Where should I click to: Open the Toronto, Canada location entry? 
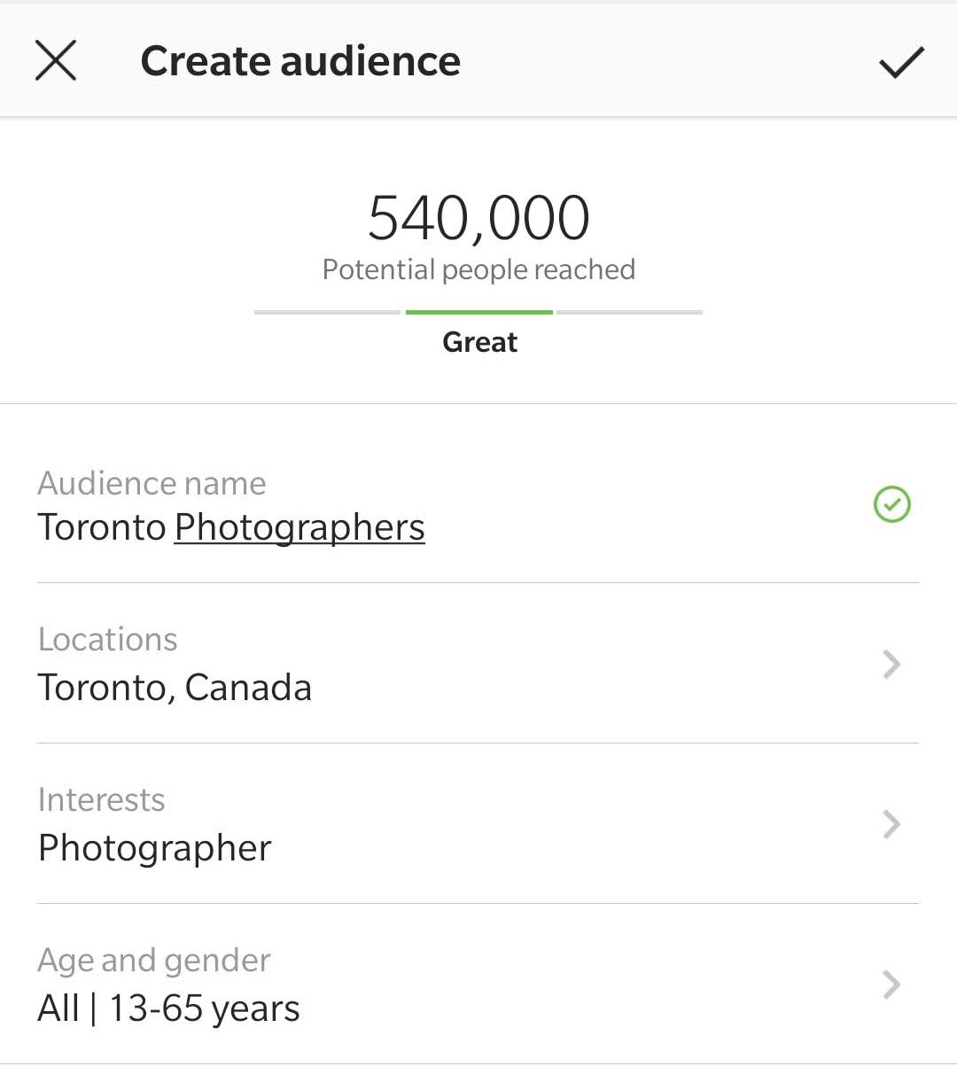(175, 688)
